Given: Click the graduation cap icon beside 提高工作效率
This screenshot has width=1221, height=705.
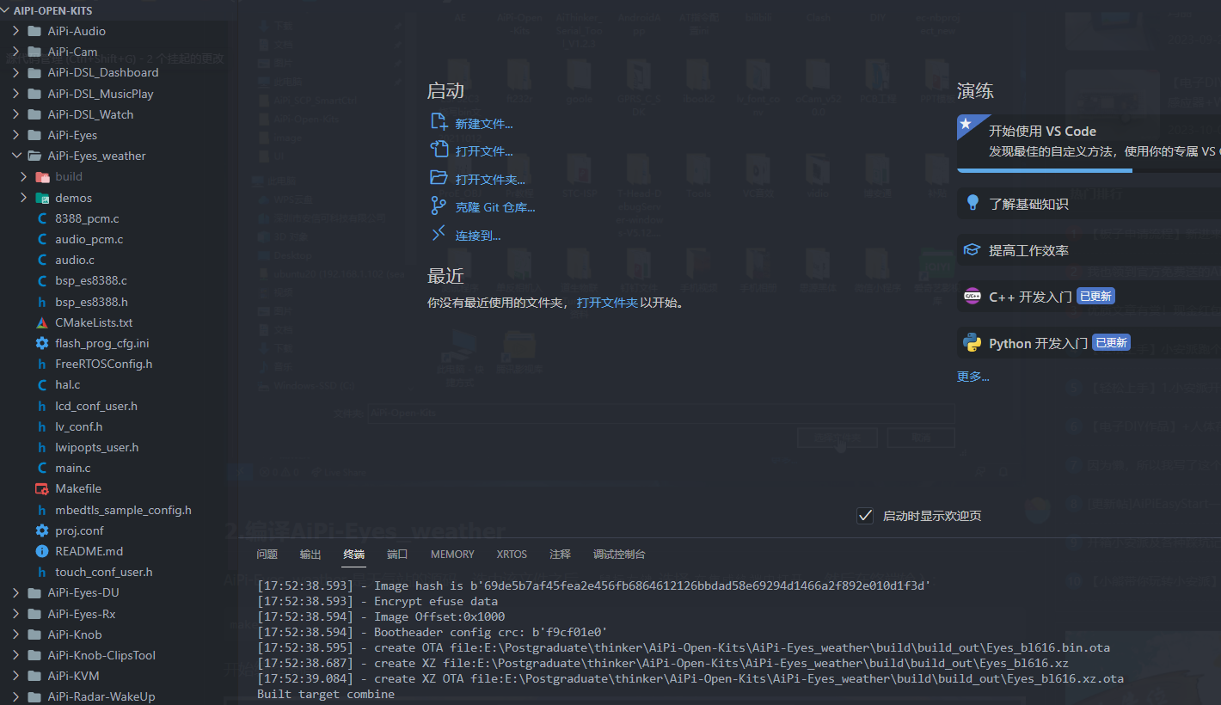Looking at the screenshot, I should [973, 249].
